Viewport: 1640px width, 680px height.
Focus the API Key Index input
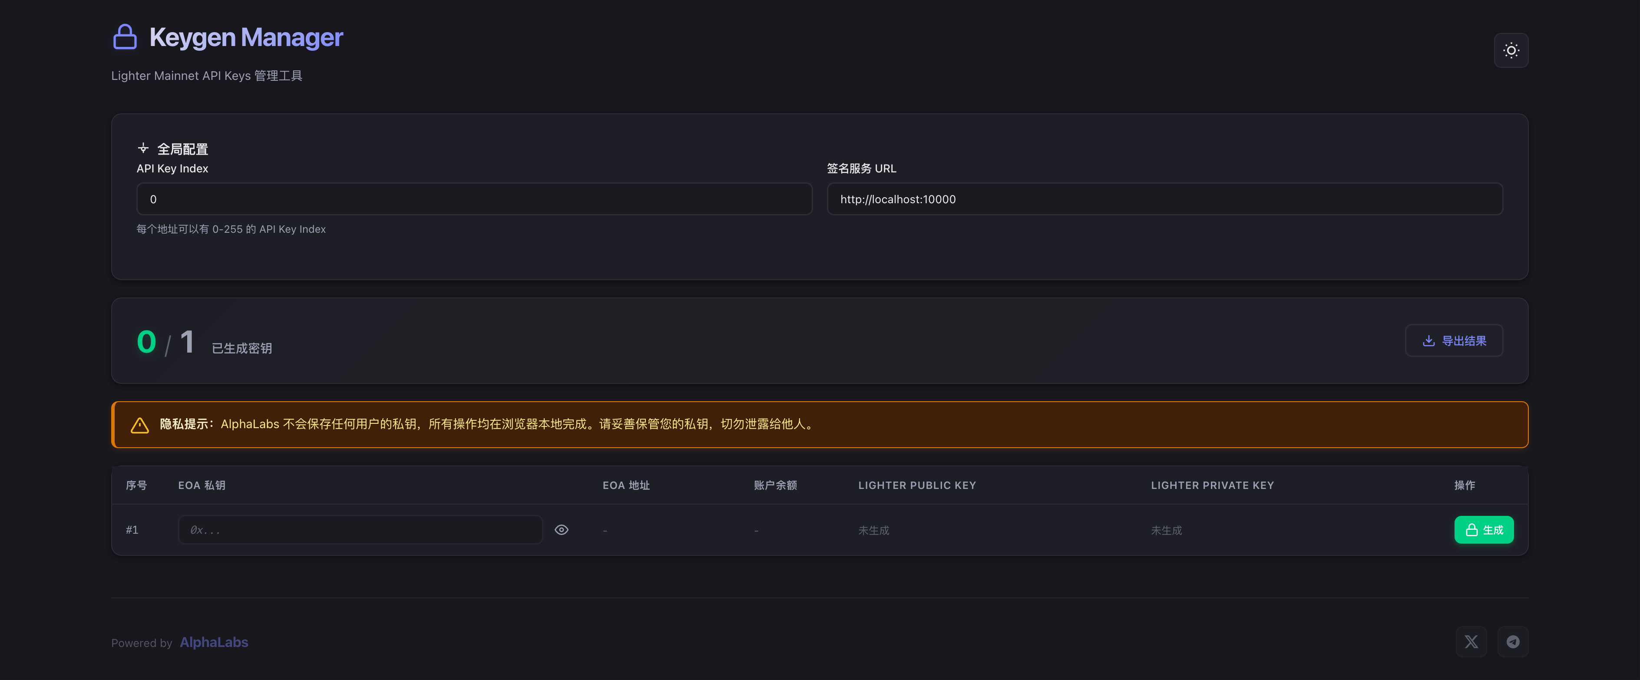(474, 199)
